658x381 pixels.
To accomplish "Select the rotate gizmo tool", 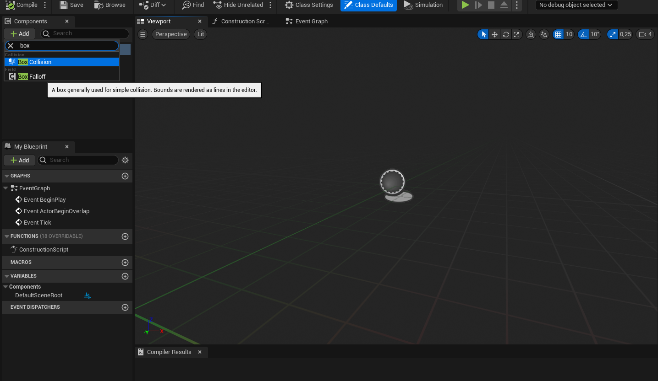I will pyautogui.click(x=506, y=34).
